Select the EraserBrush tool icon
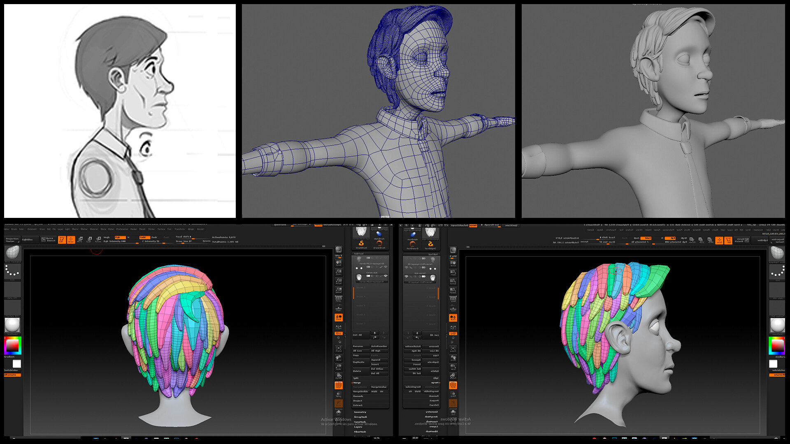This screenshot has width=790, height=444. [x=379, y=244]
